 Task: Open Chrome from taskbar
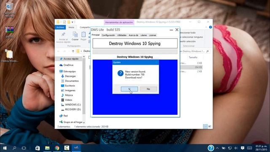57,148
